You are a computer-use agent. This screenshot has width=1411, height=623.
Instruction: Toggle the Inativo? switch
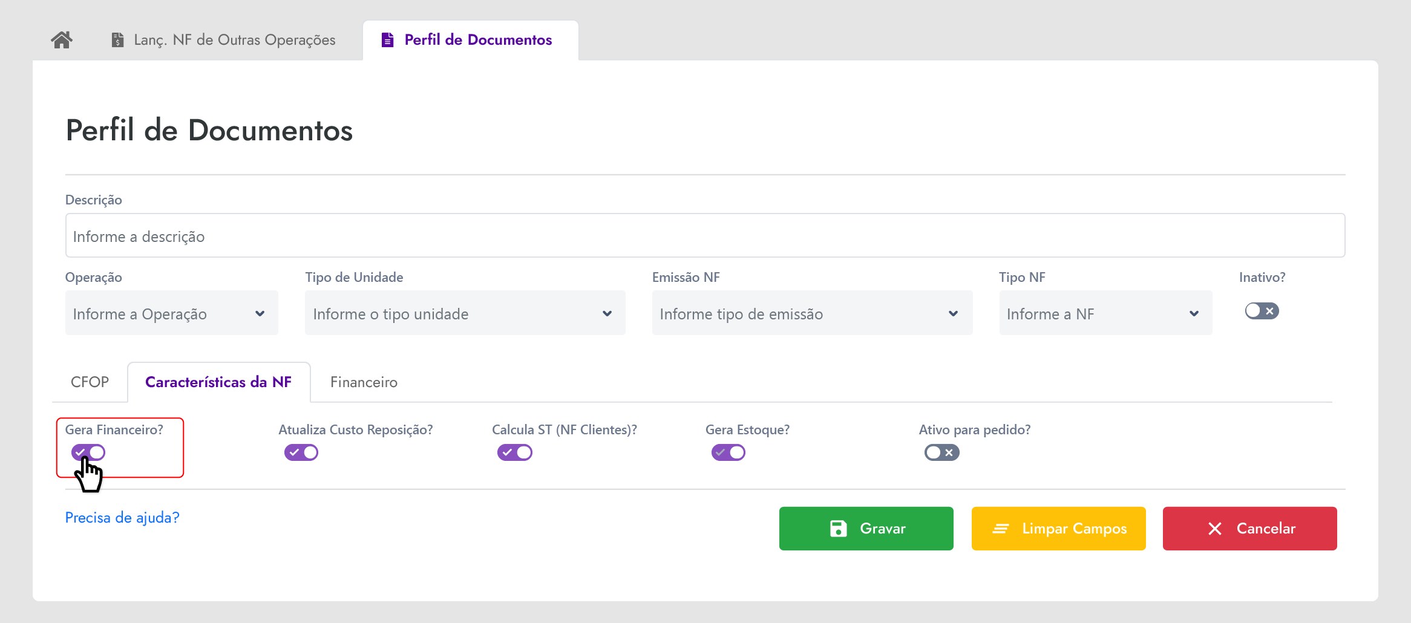click(x=1262, y=311)
